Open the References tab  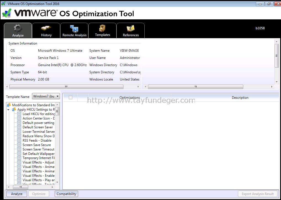pos(131,30)
